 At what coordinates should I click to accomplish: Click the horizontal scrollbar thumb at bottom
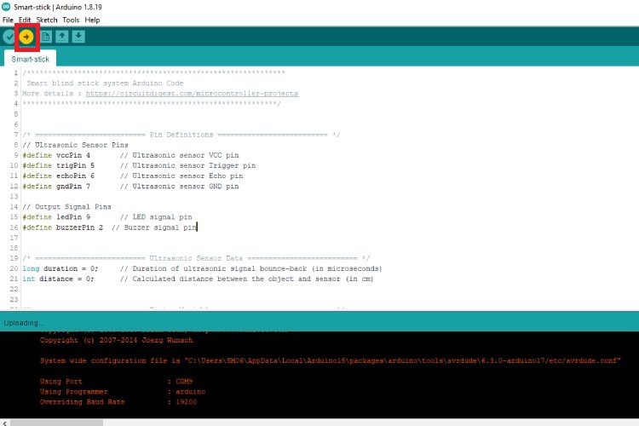coord(56,423)
